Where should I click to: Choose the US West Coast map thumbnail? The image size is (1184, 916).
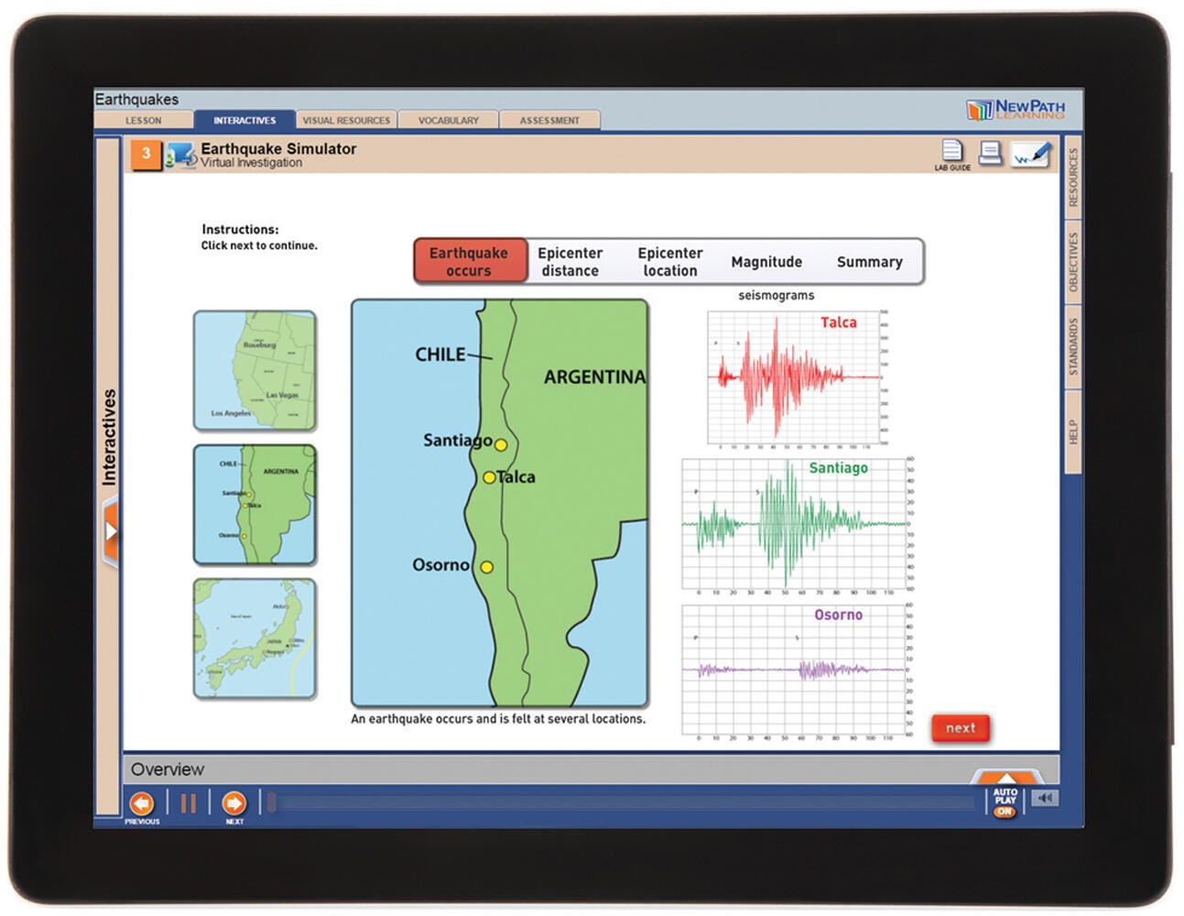click(x=255, y=370)
